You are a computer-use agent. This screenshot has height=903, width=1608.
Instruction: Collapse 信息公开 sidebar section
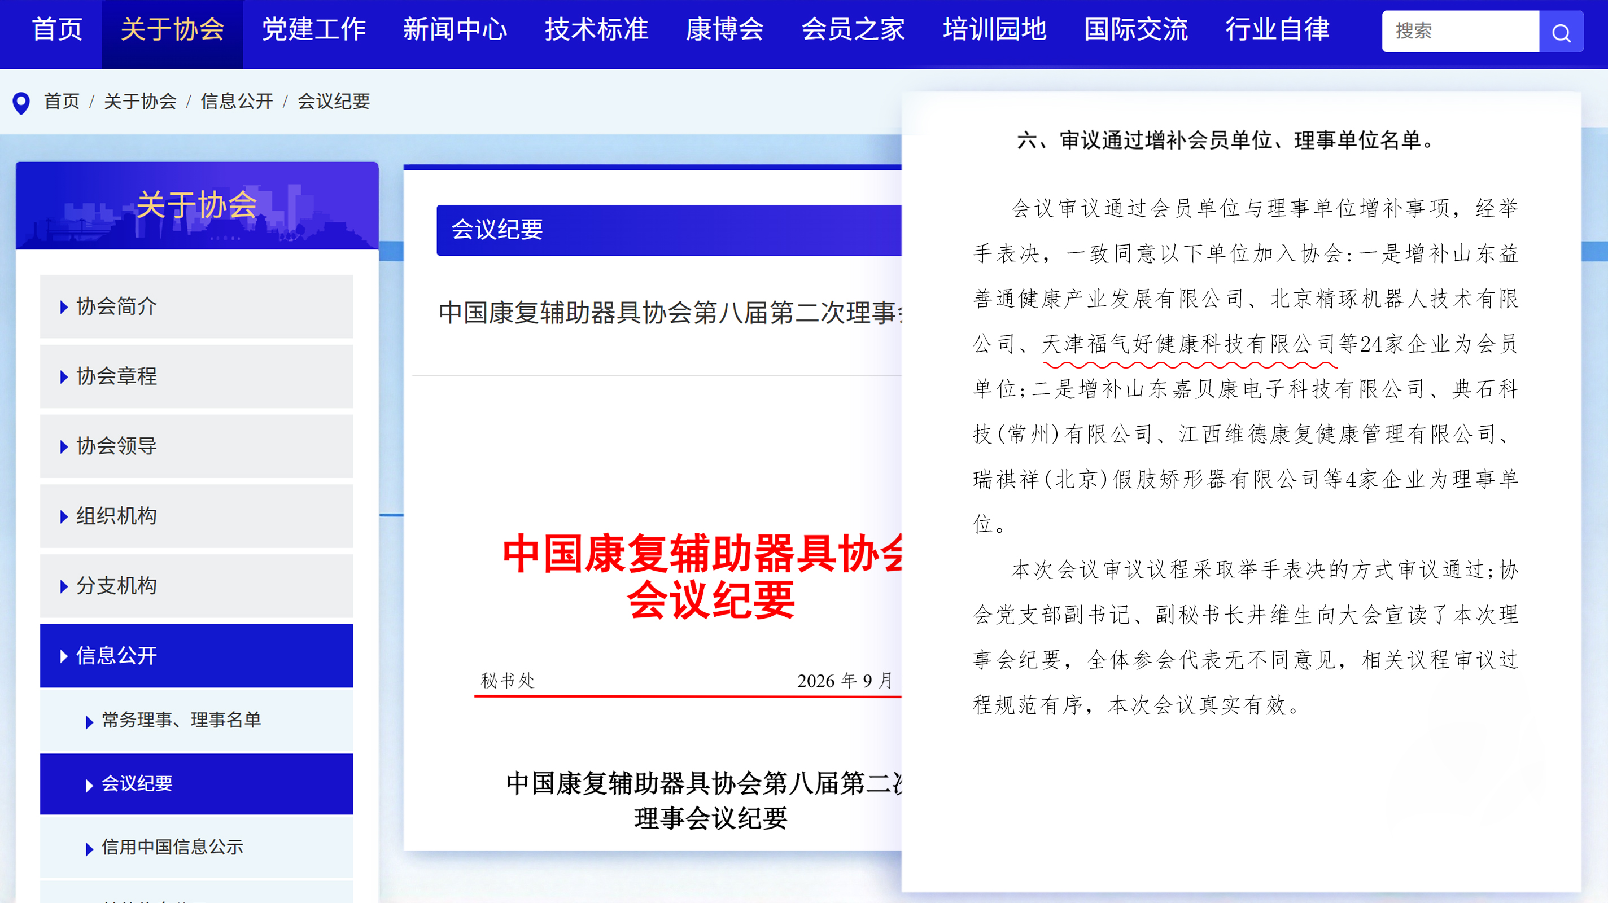tap(196, 656)
